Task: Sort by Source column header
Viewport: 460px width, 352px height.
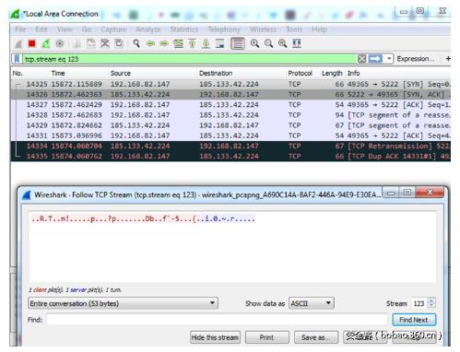Action: (x=121, y=73)
